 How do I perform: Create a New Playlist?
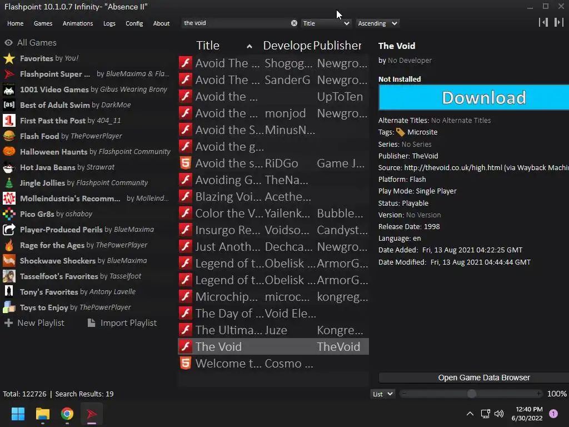click(34, 323)
